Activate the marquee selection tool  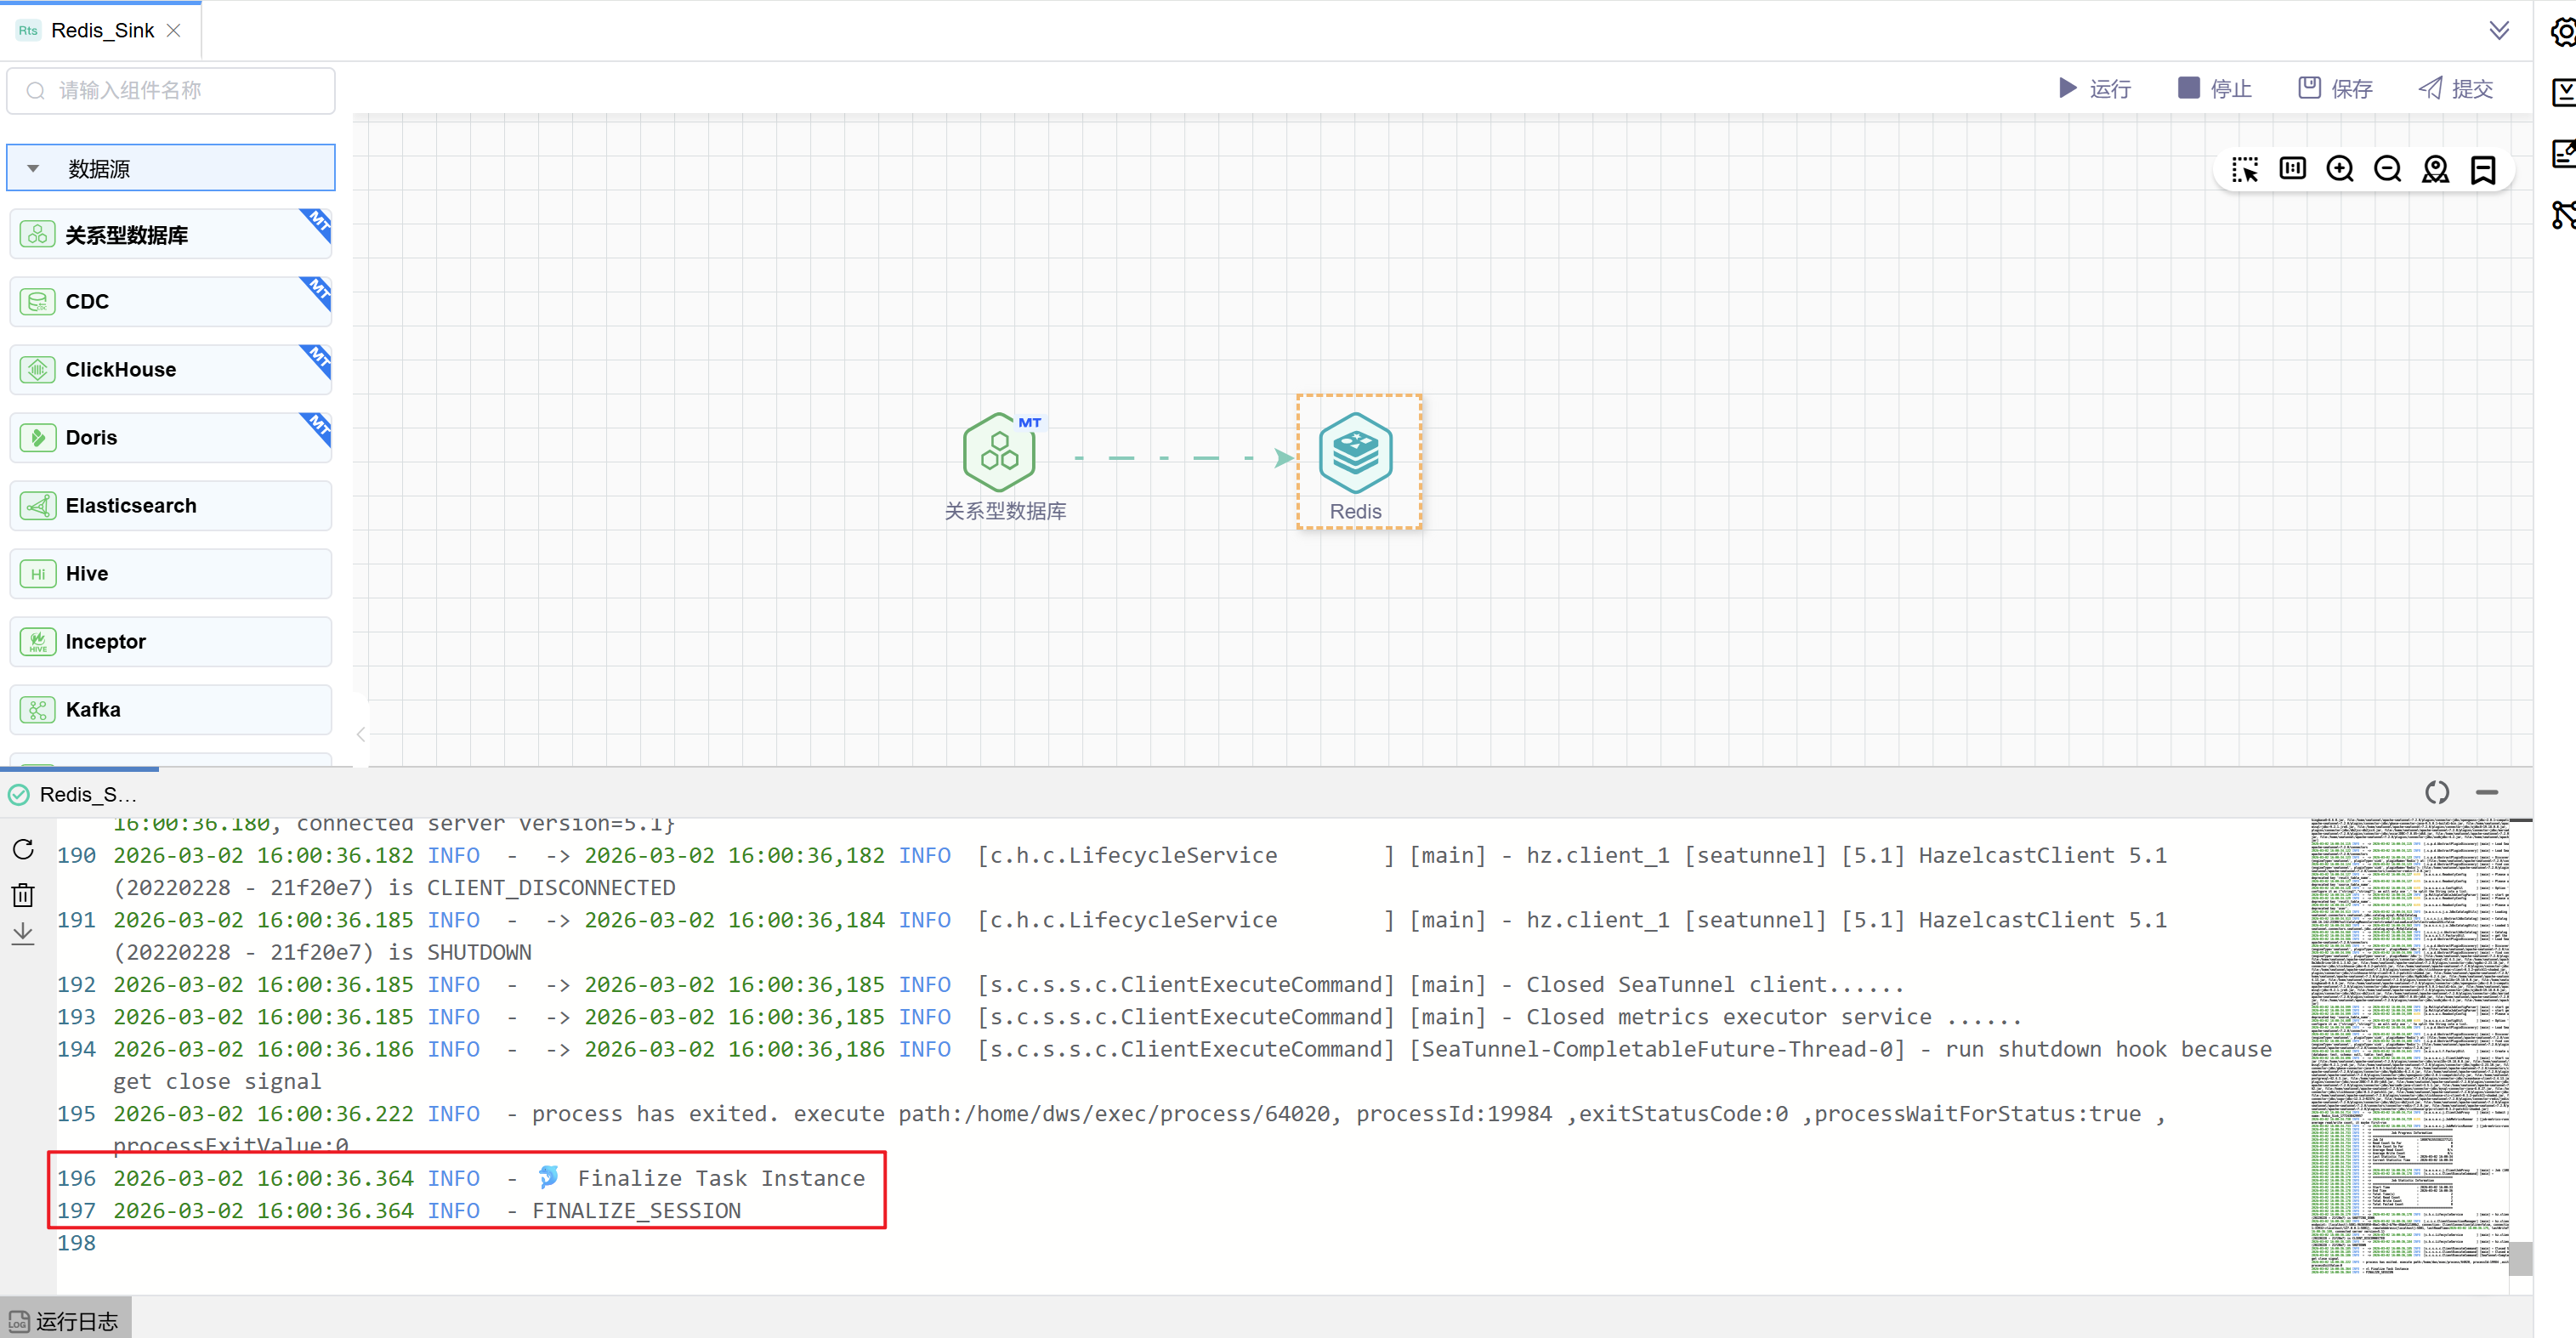[2244, 169]
